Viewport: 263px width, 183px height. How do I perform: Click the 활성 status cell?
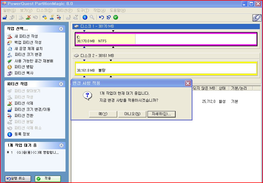pos(222,102)
